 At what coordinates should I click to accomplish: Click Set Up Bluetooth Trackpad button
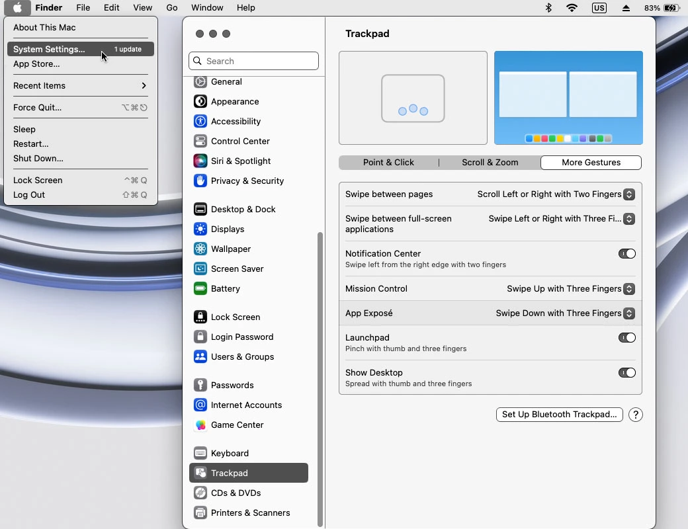click(x=560, y=415)
